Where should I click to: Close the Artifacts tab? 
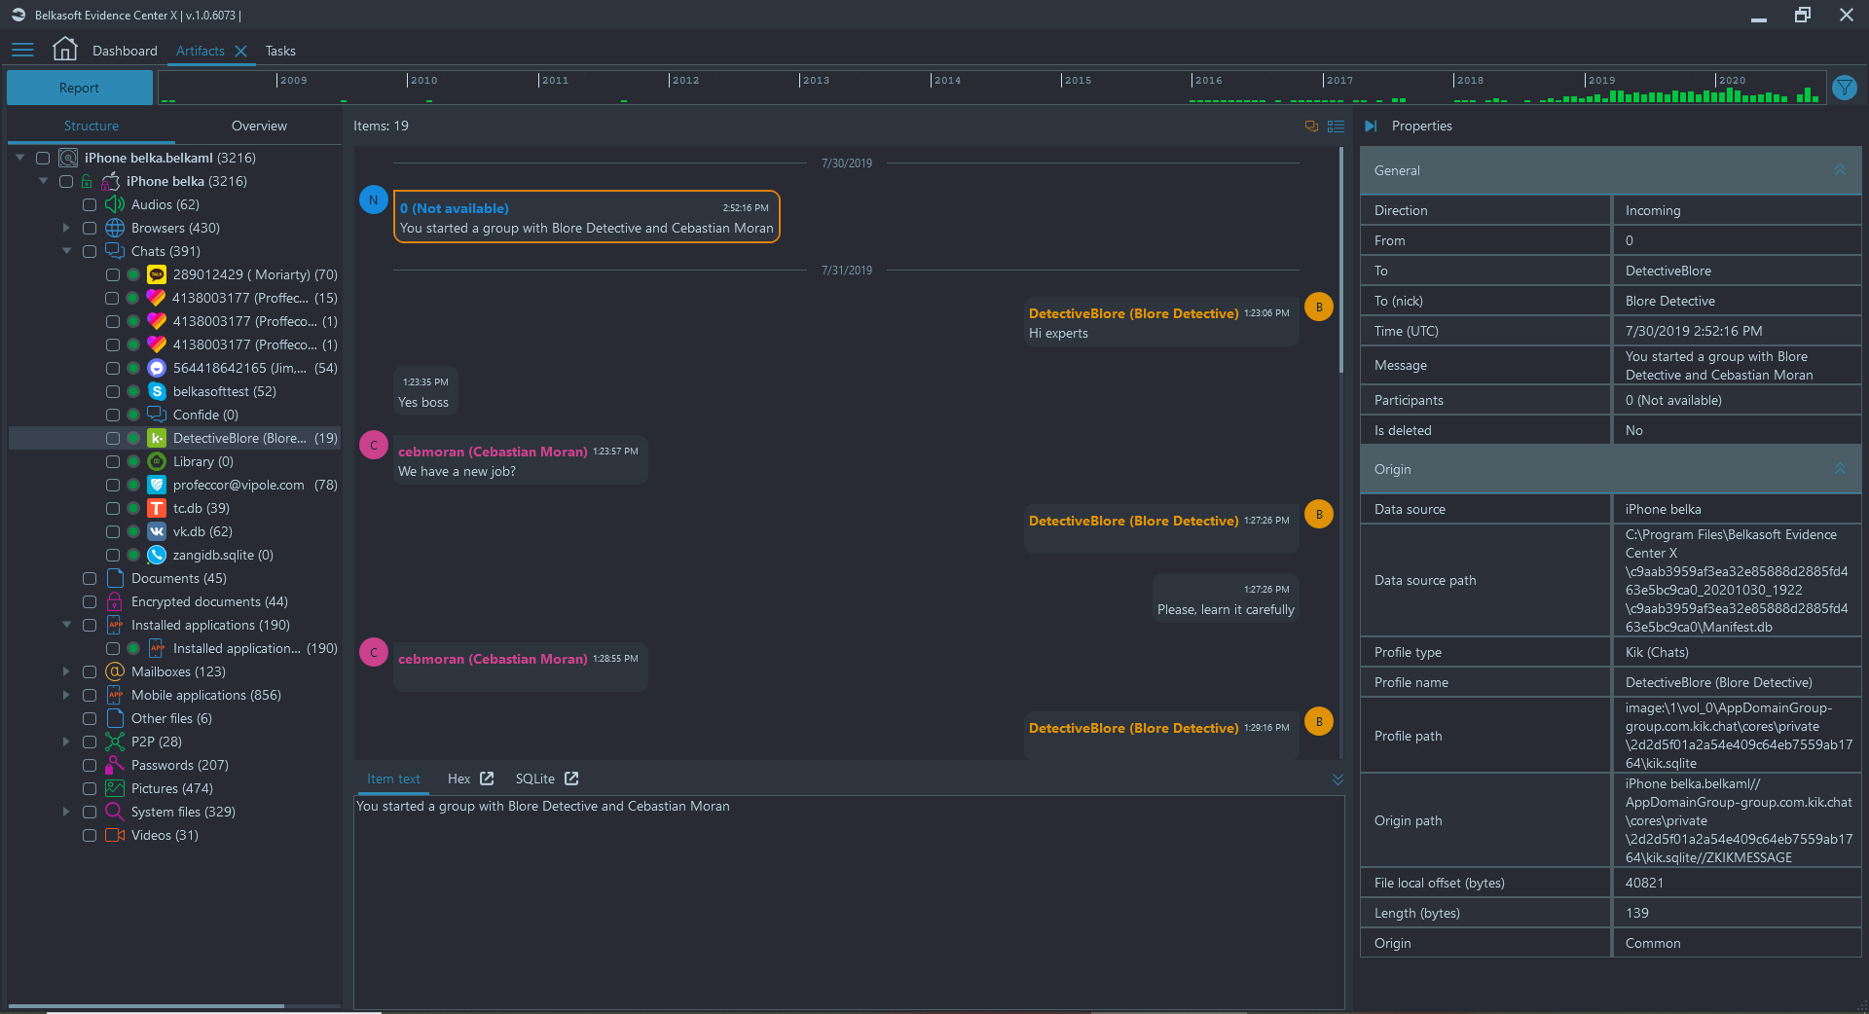pos(241,51)
